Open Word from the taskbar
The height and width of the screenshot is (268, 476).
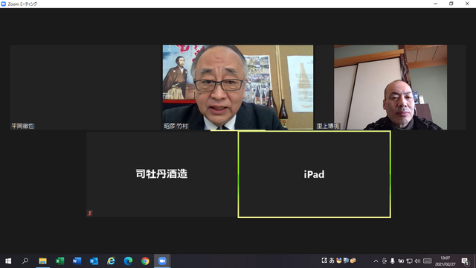pos(77,261)
